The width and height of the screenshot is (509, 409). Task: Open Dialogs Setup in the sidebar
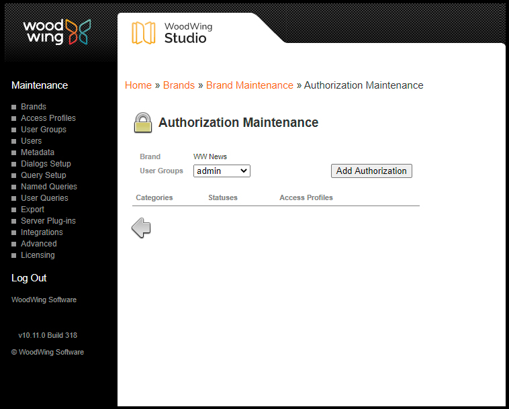point(46,164)
